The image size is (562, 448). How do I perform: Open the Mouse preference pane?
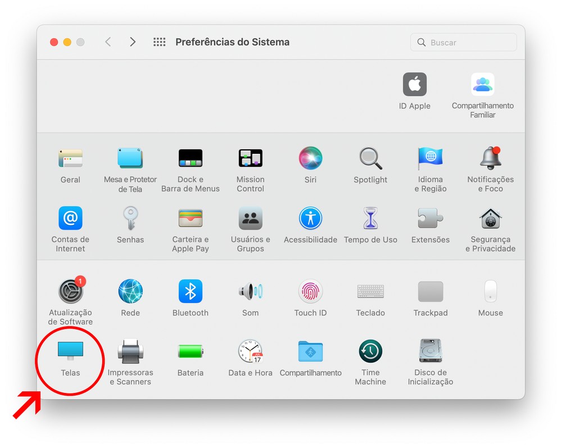click(x=490, y=291)
